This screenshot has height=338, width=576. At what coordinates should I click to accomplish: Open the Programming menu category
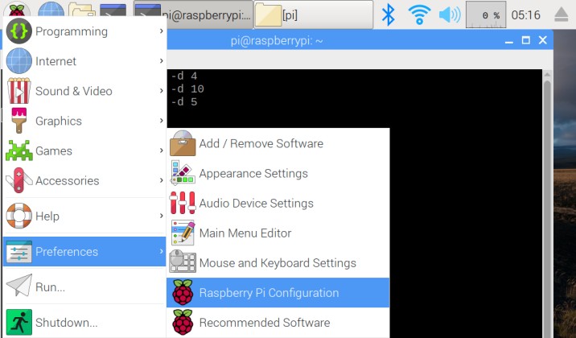84,31
